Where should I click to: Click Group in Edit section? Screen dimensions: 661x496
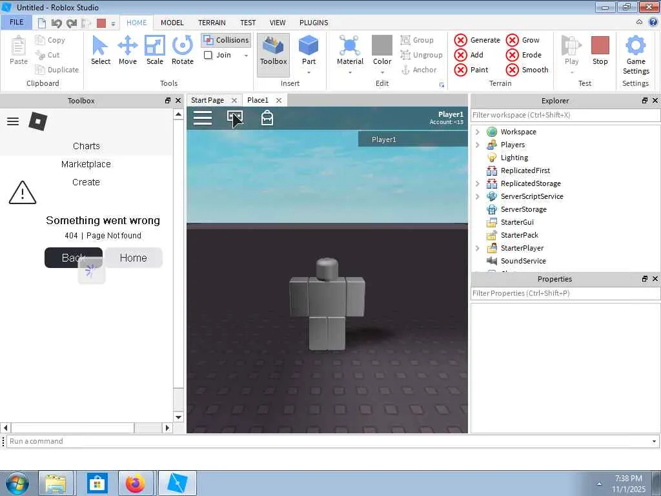point(417,40)
